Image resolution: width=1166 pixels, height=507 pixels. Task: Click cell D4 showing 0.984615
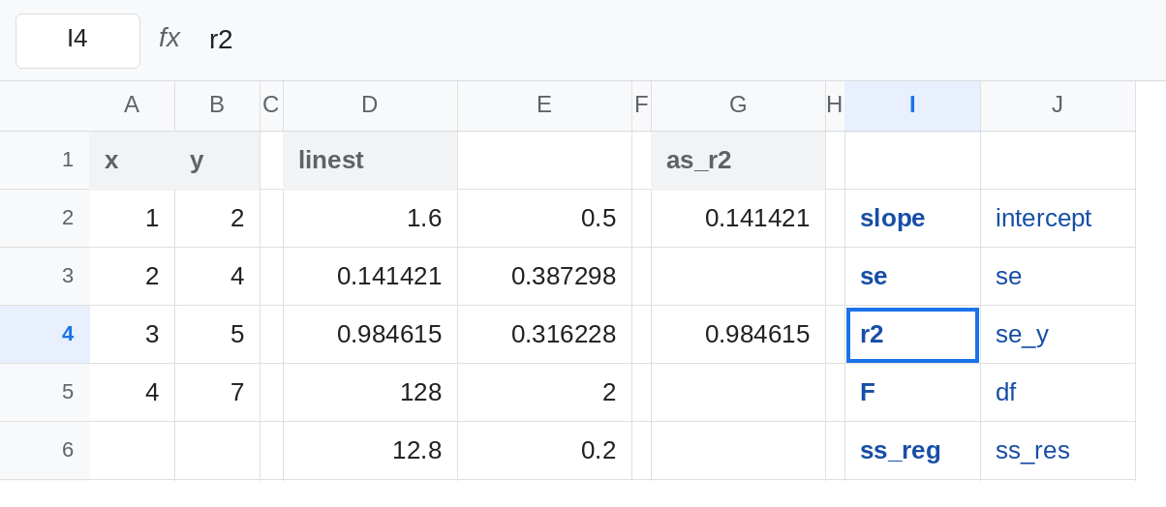[370, 334]
